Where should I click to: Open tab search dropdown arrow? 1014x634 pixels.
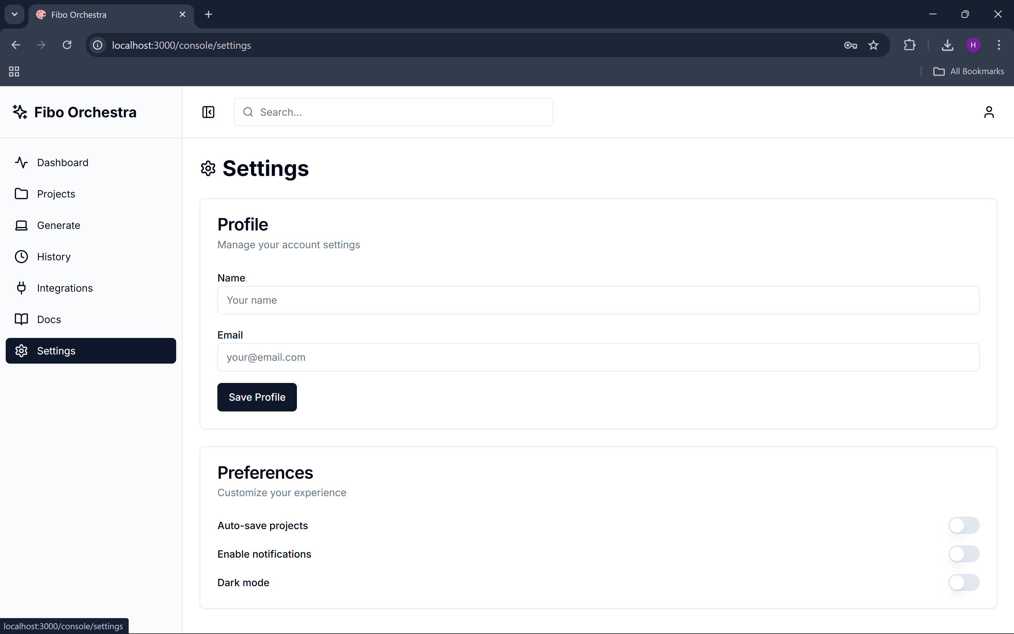point(14,14)
